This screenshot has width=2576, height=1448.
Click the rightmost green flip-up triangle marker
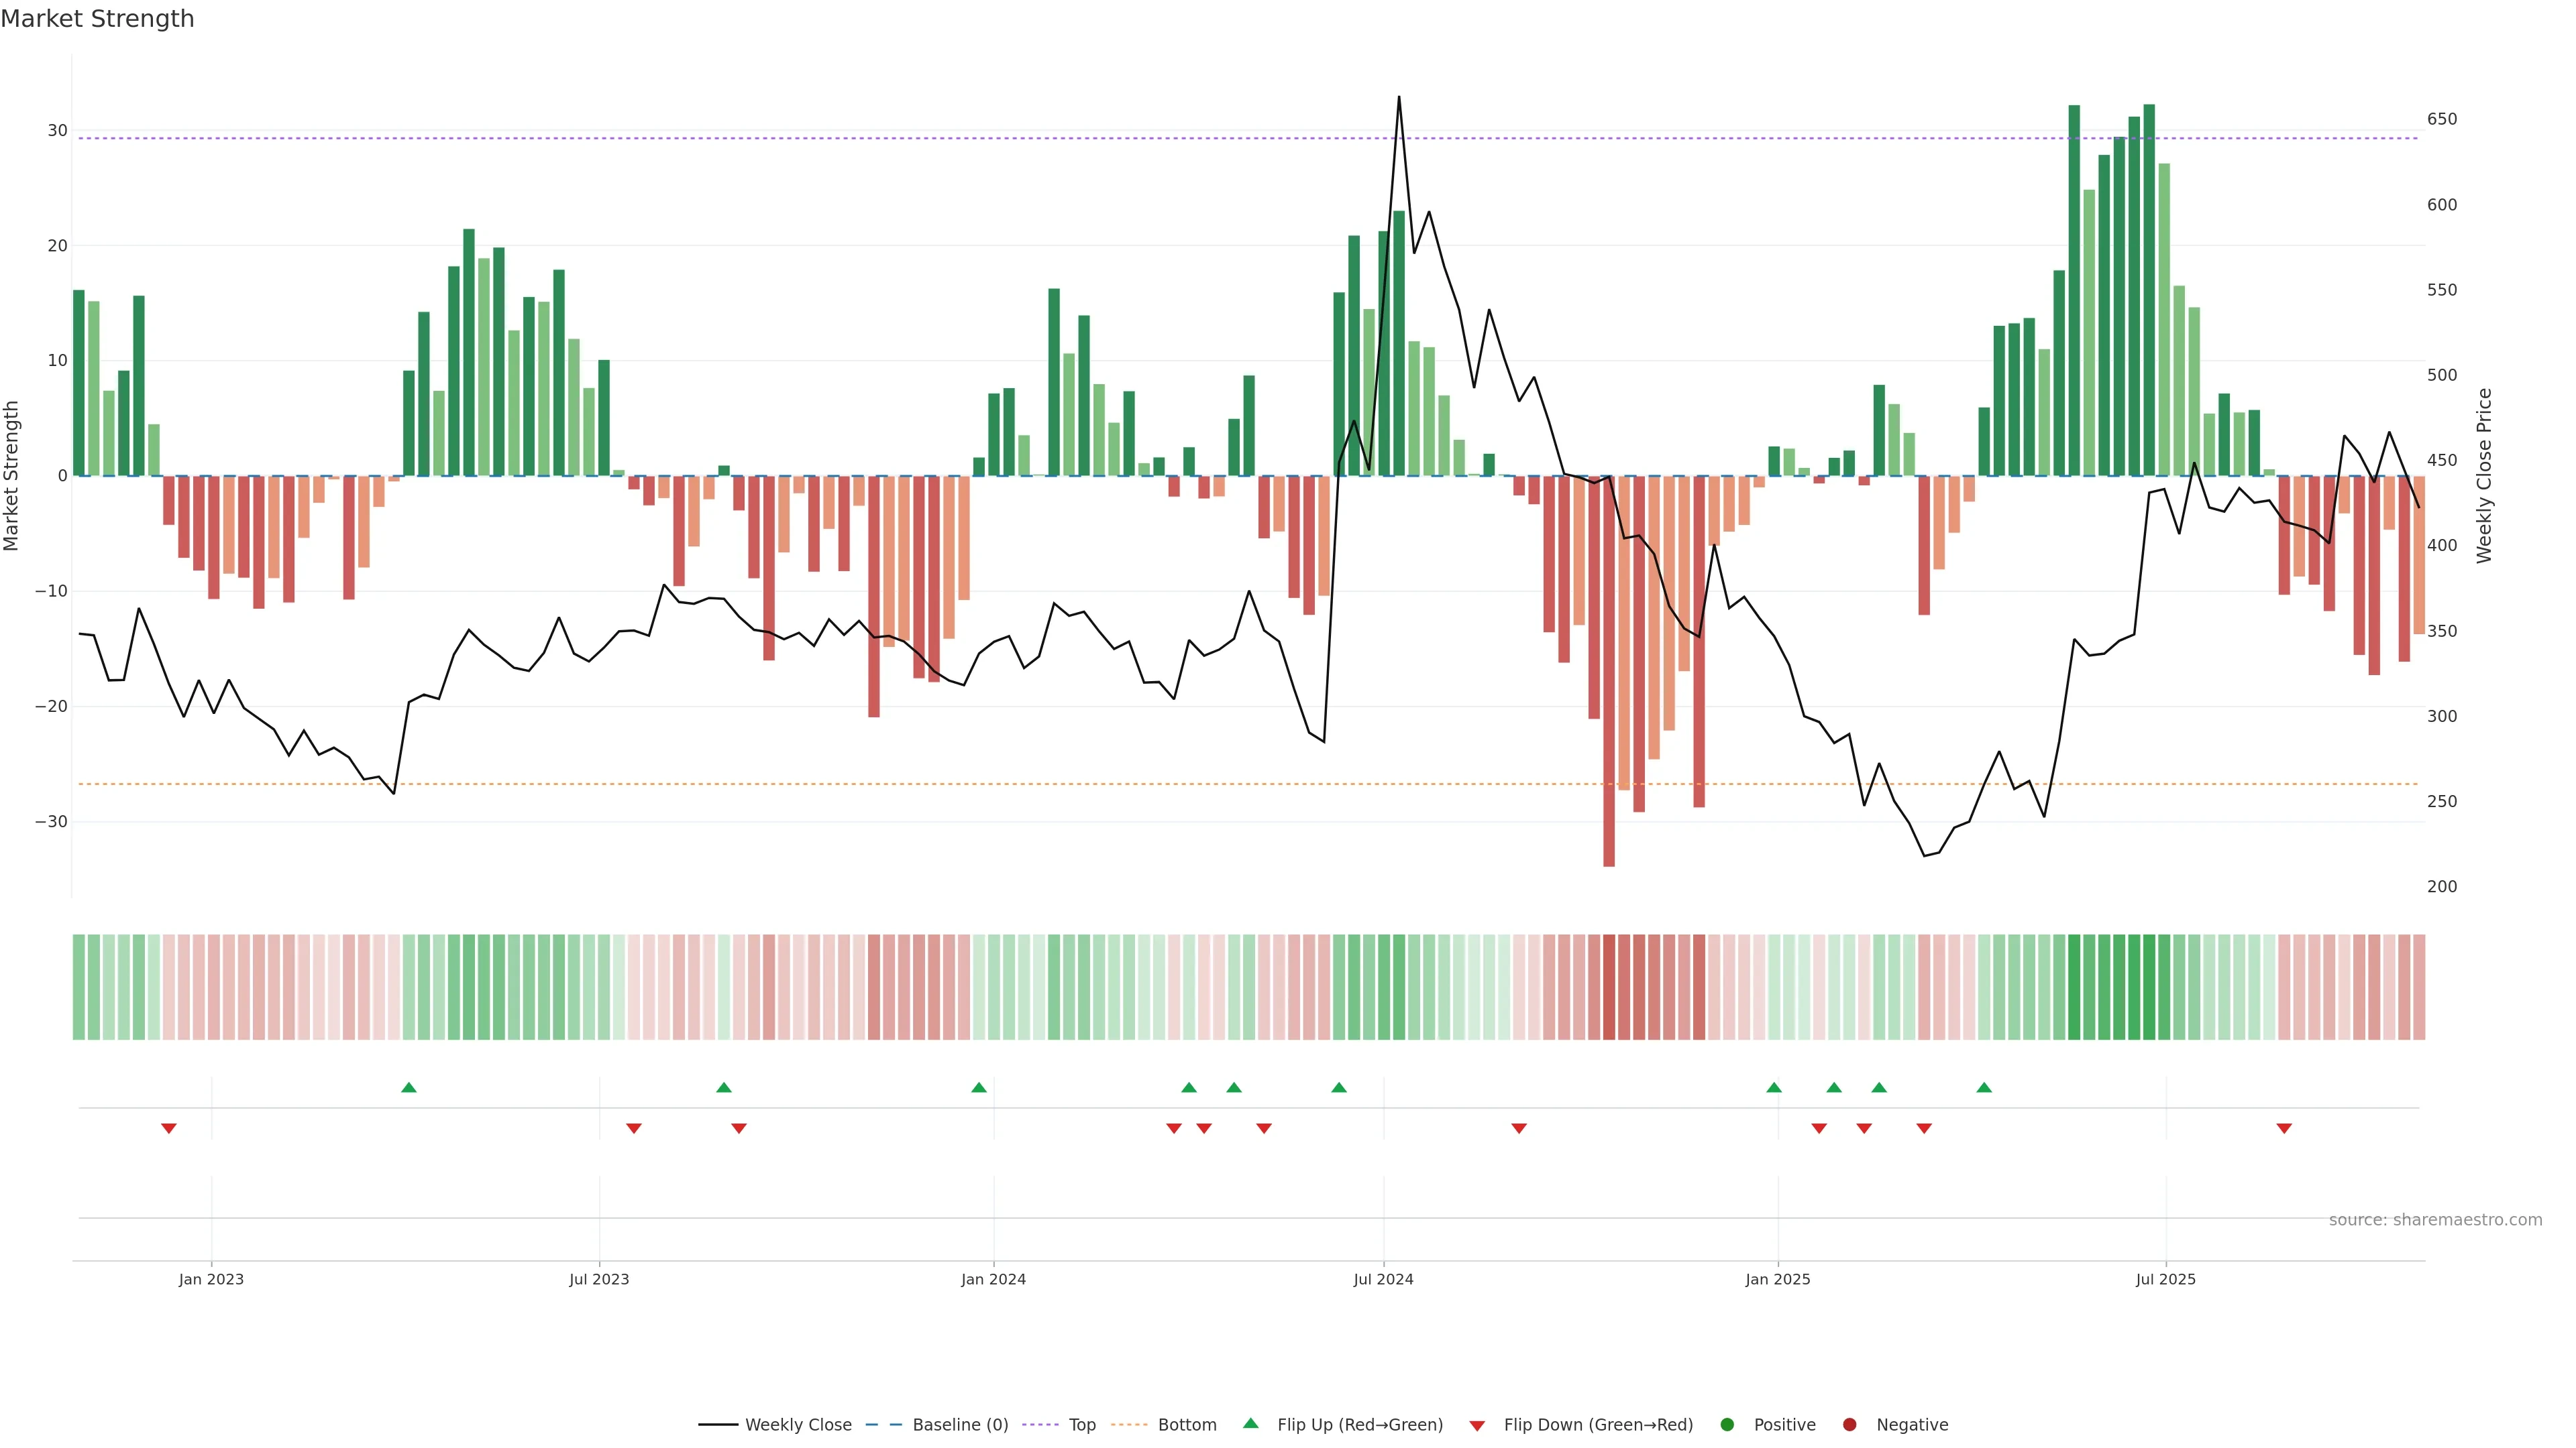[1984, 1087]
